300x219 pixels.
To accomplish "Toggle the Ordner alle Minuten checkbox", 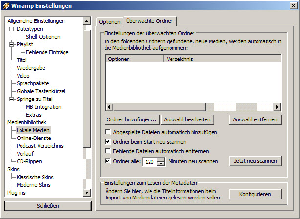I will pyautogui.click(x=107, y=161).
